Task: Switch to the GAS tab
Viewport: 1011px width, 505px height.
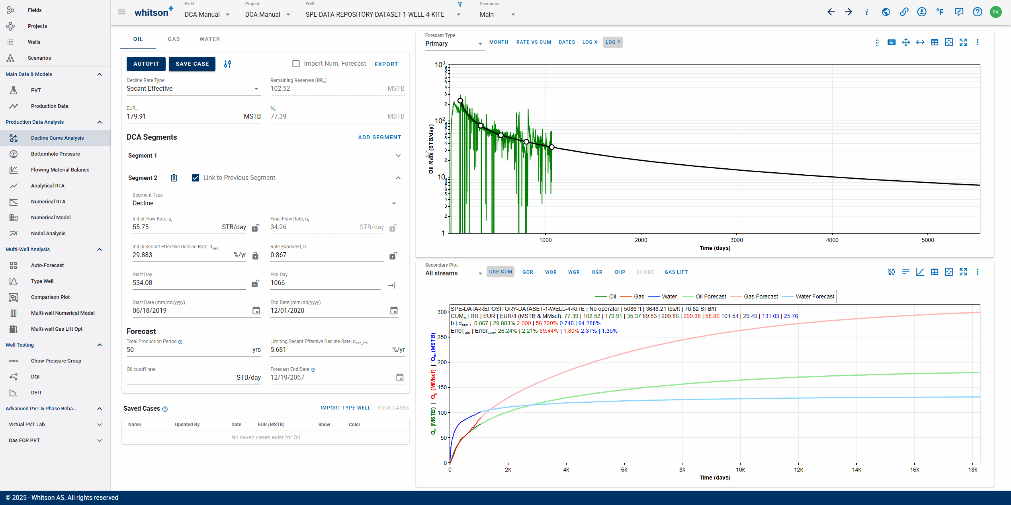Action: [174, 39]
